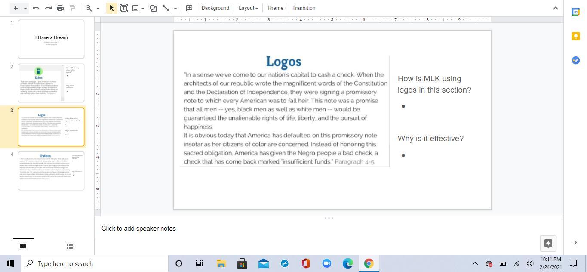Open the Theme panel

coord(275,8)
